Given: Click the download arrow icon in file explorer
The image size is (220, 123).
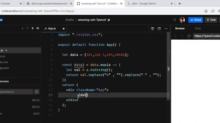Looking at the screenshot, I should (x=22, y=28).
